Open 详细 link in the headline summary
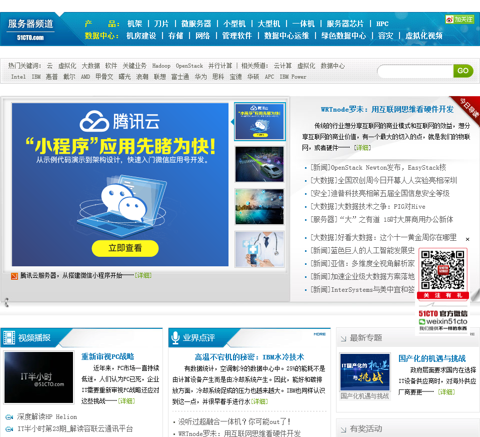Screen dimensions: 480x437 [362, 148]
